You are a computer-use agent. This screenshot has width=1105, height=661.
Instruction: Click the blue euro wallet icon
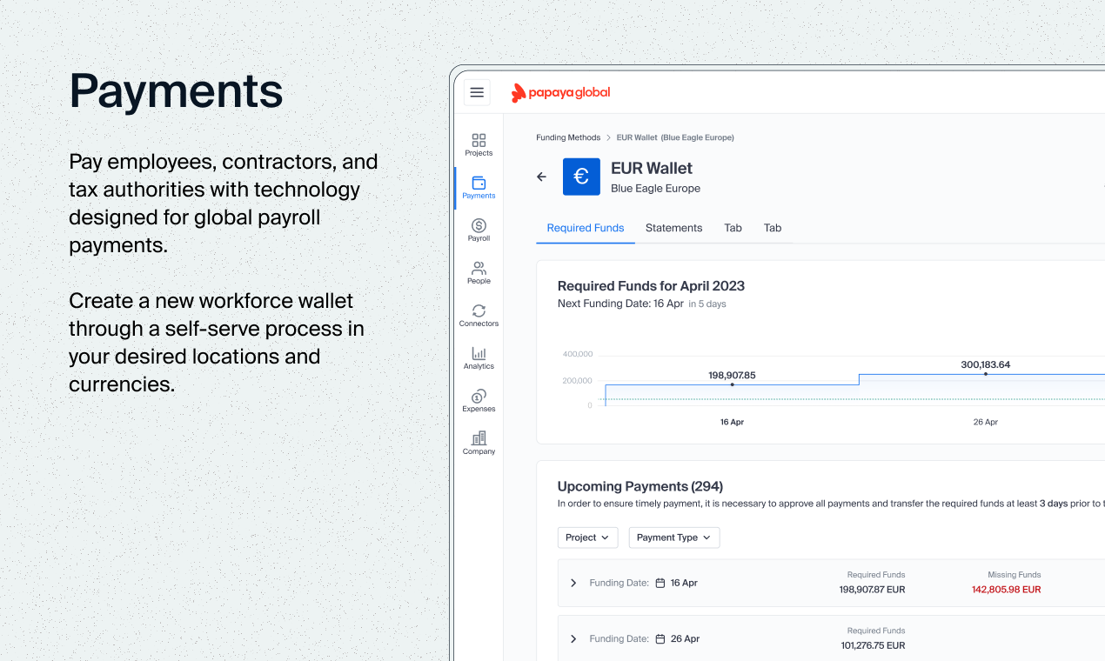(x=581, y=177)
